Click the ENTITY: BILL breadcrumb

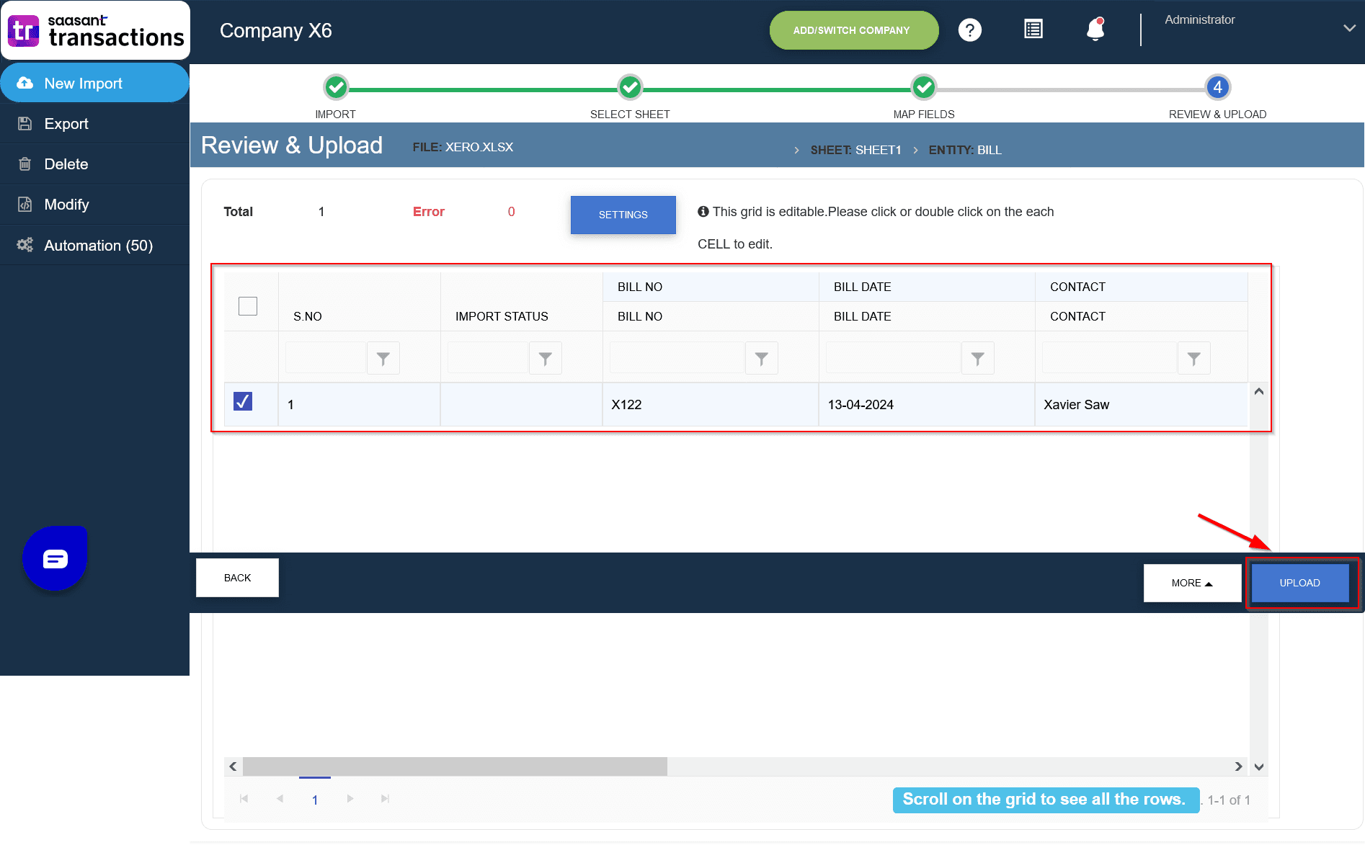coord(965,150)
